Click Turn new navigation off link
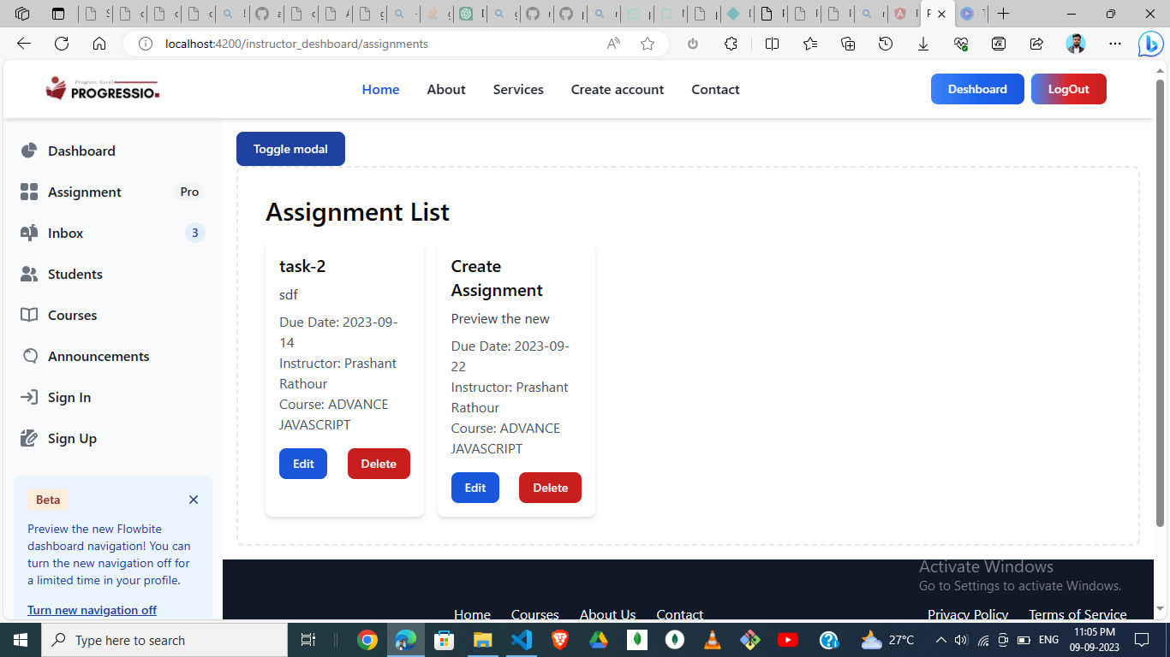The image size is (1170, 657). [x=93, y=610]
